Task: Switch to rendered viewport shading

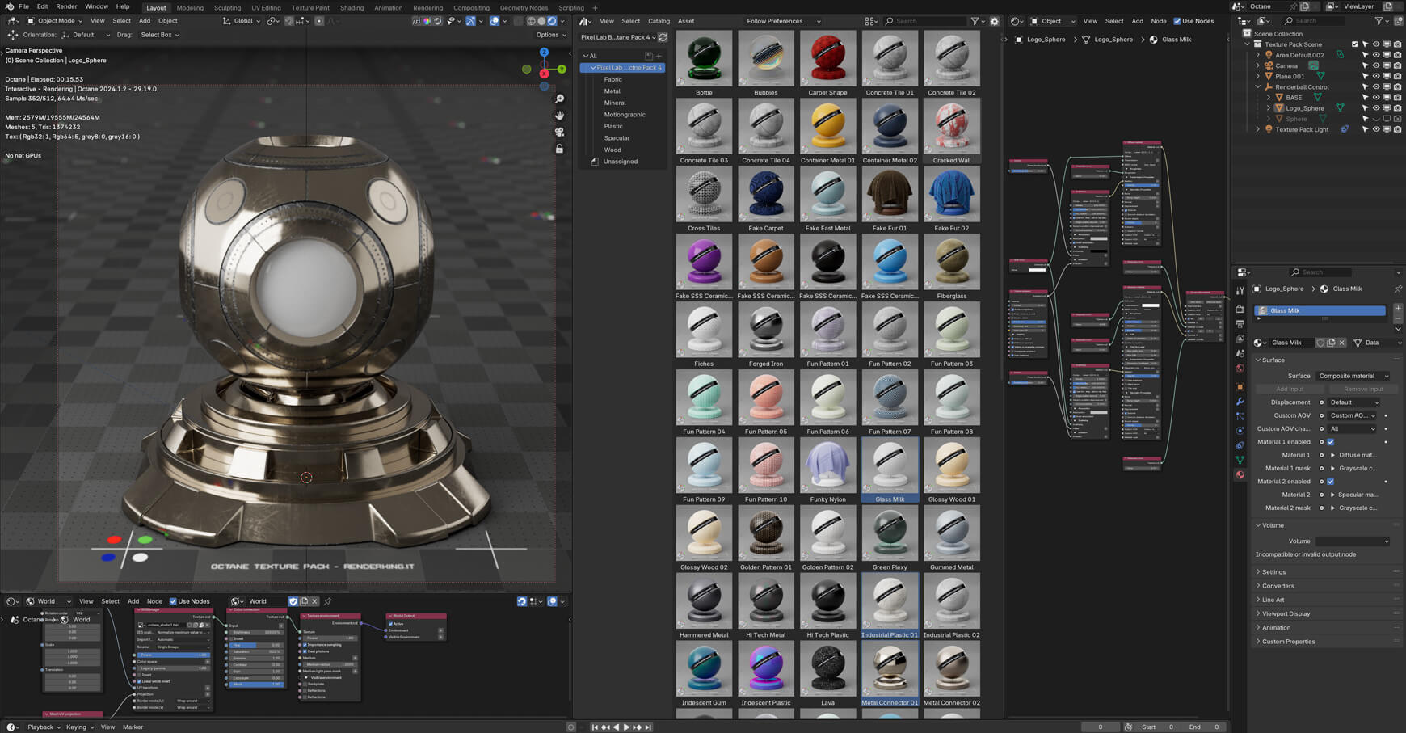Action: [552, 21]
